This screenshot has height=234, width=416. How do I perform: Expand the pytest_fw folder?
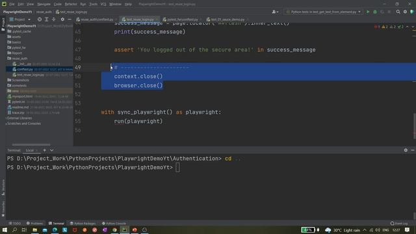[16, 47]
